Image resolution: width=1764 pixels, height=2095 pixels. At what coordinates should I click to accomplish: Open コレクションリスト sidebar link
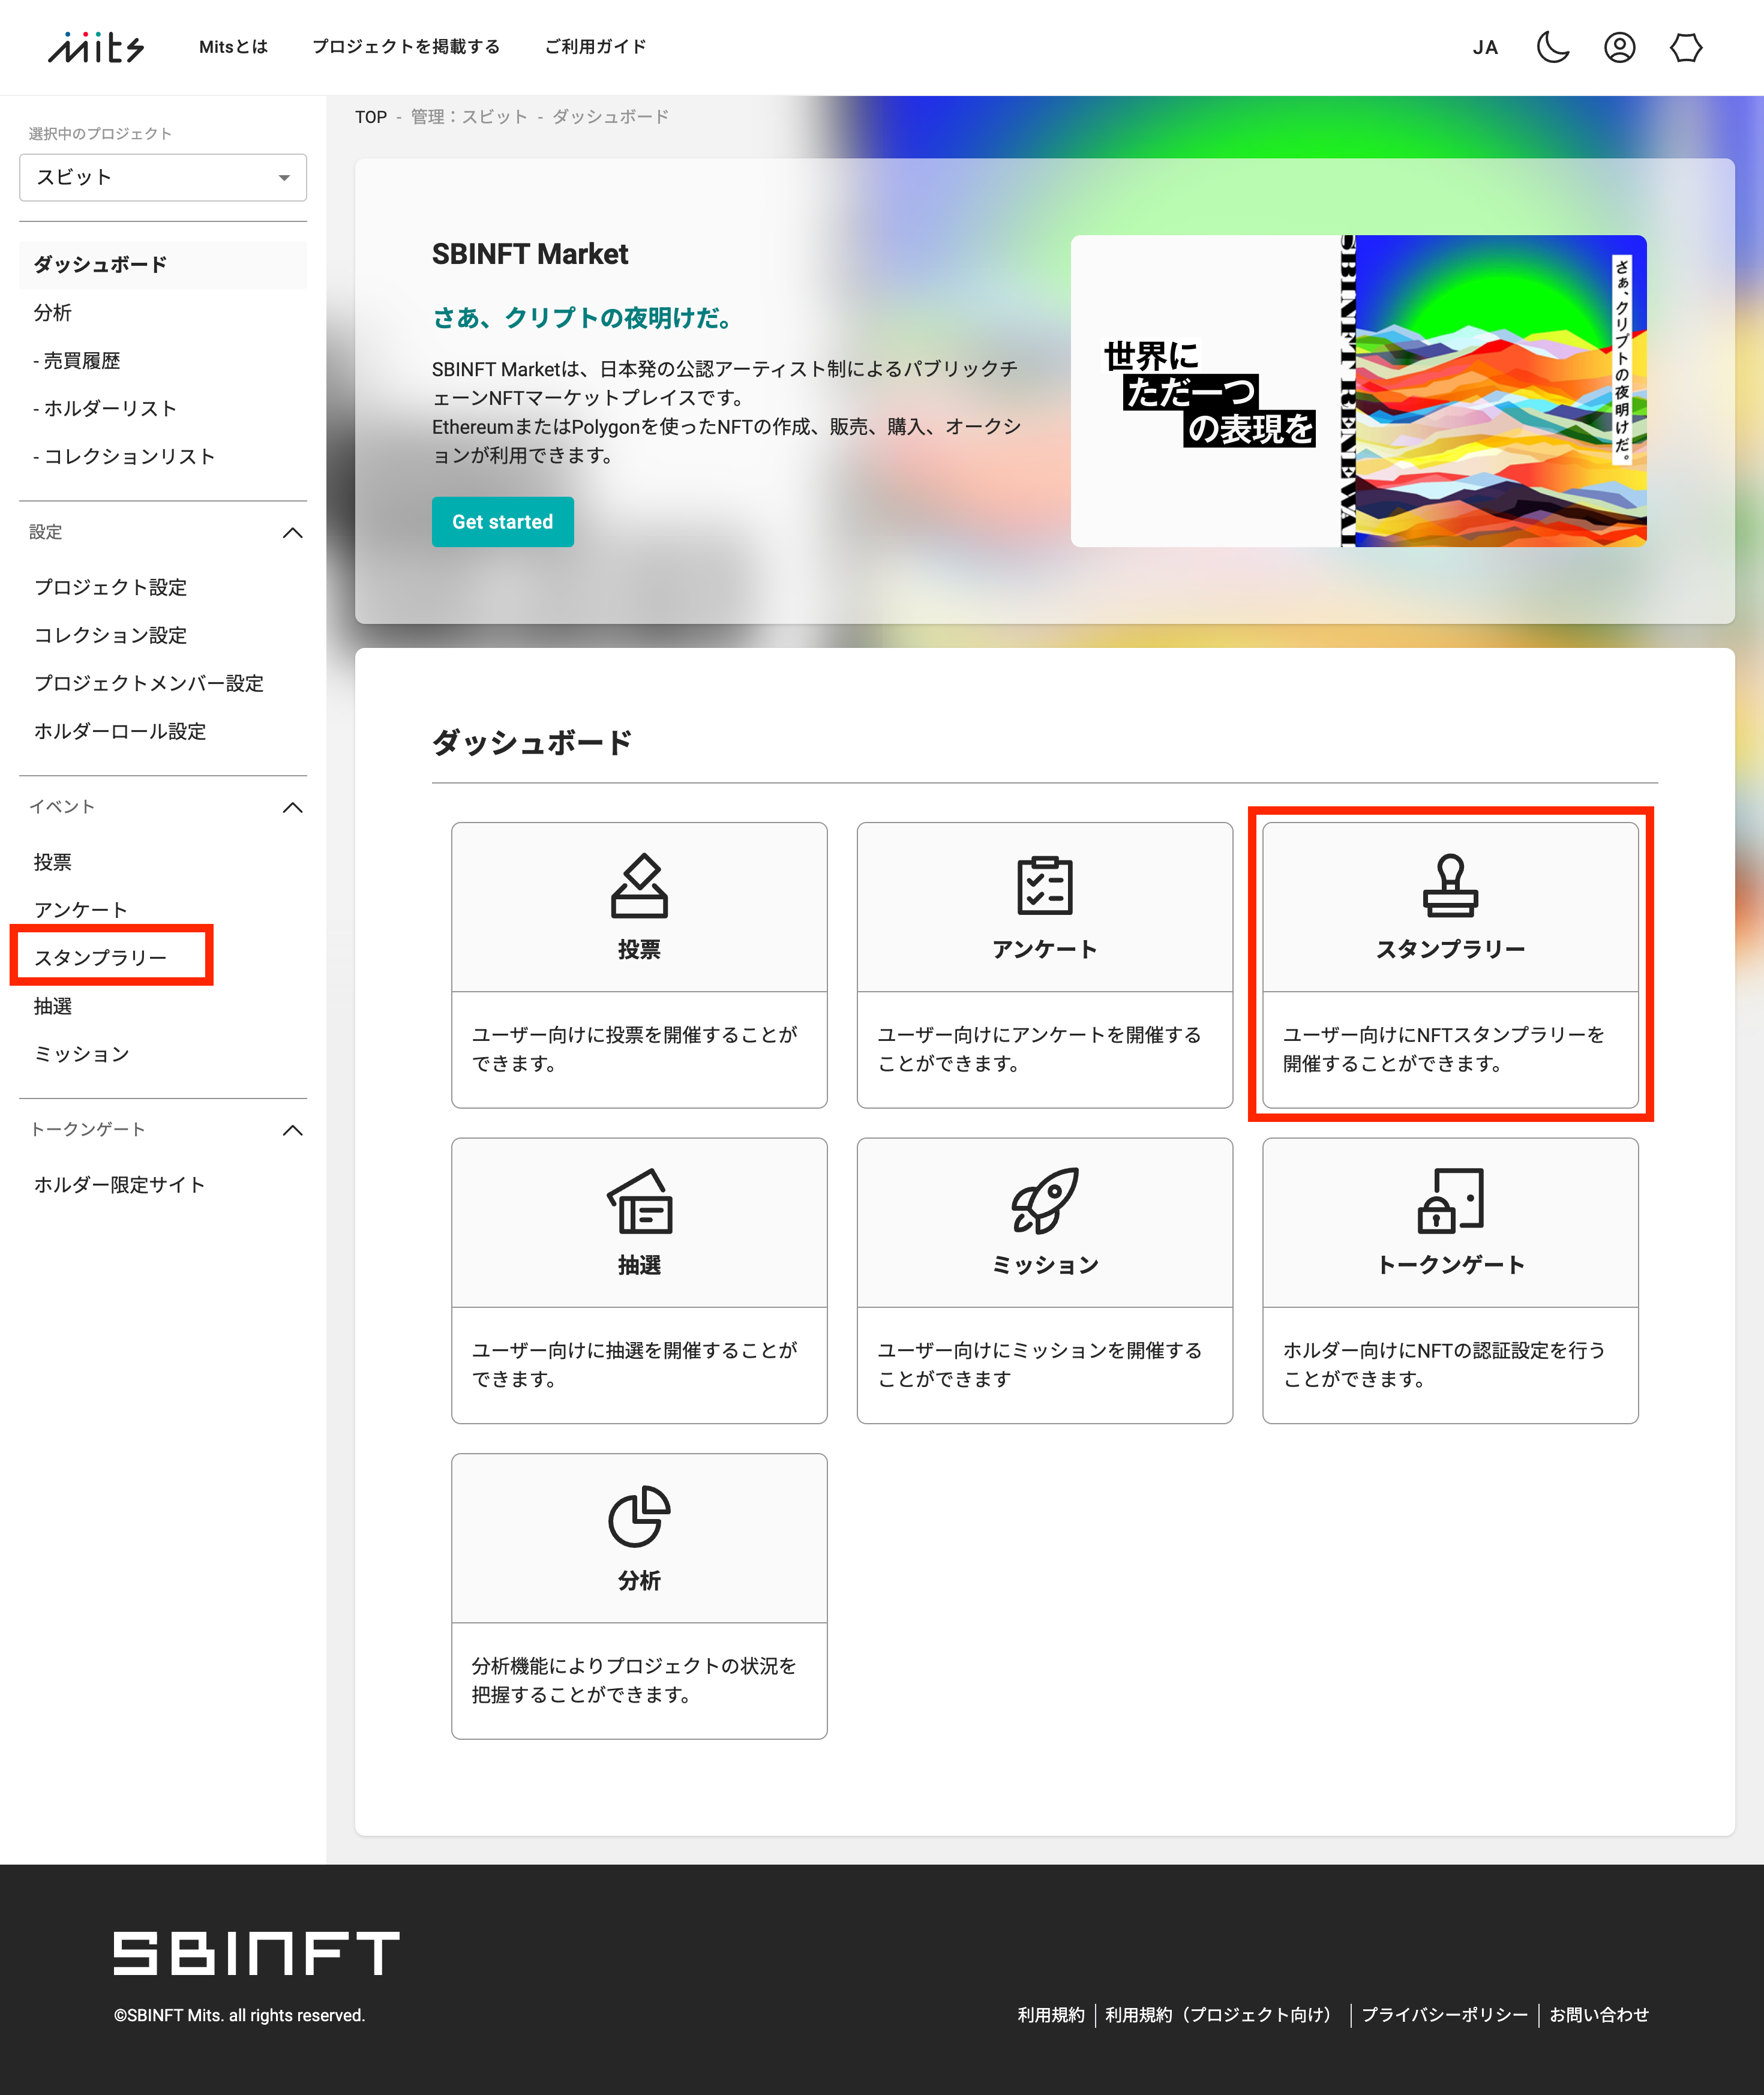tap(124, 457)
